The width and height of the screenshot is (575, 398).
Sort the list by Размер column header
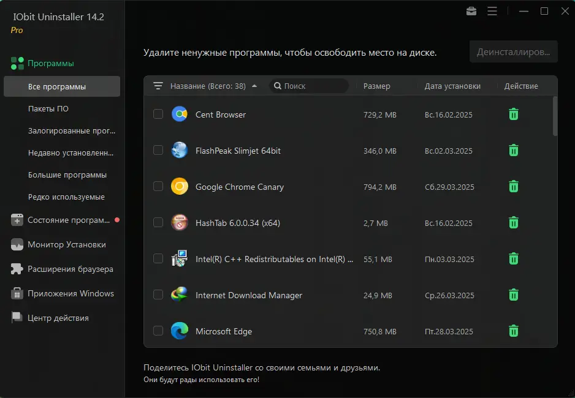tap(376, 86)
